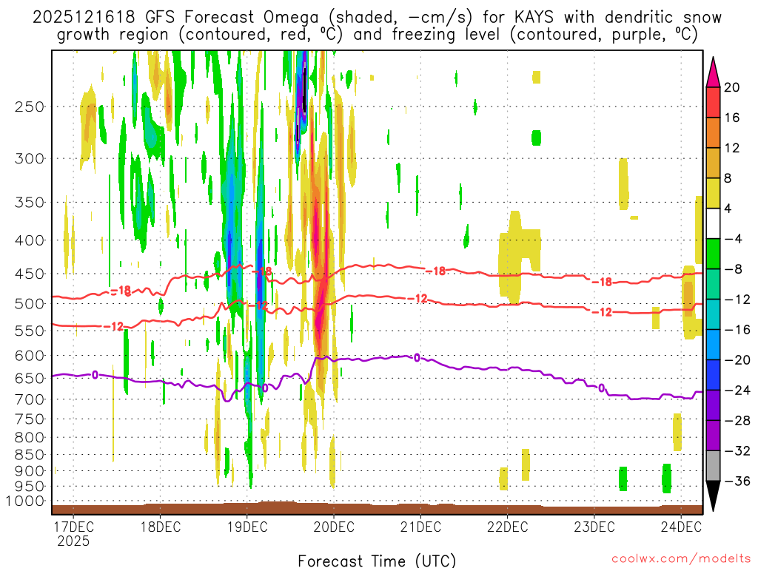Screen dimensions: 758x568
Task: Click the purple 0 freezing label near 23DEC
Action: pyautogui.click(x=601, y=388)
